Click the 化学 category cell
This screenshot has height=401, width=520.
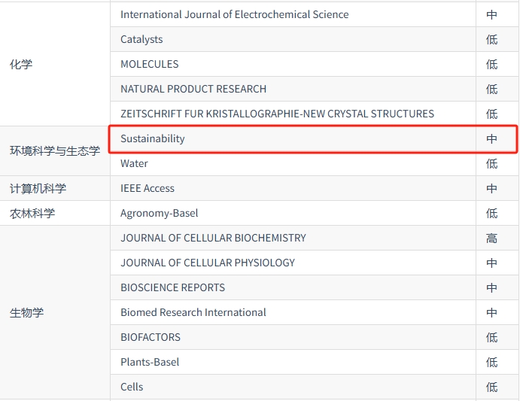[x=21, y=64]
